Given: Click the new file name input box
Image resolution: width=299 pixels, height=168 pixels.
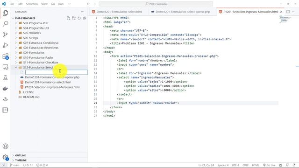Looking at the screenshot, I should click(x=57, y=72).
